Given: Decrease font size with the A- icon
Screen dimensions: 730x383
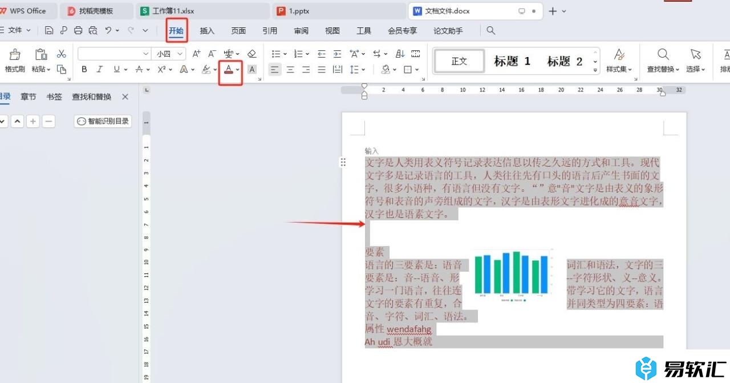Looking at the screenshot, I should click(212, 54).
